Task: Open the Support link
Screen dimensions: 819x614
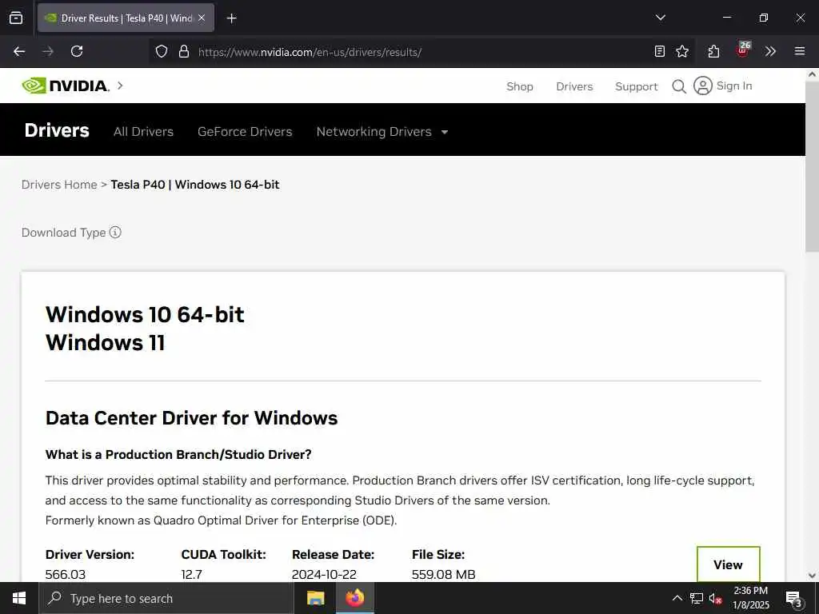Action: click(x=636, y=86)
